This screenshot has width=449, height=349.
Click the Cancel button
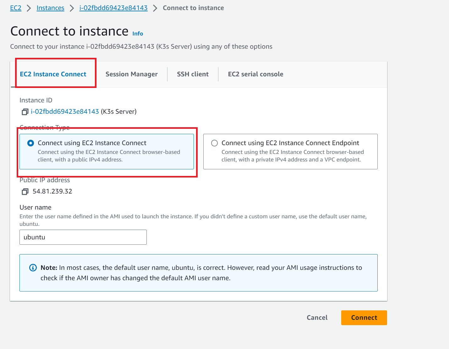317,318
